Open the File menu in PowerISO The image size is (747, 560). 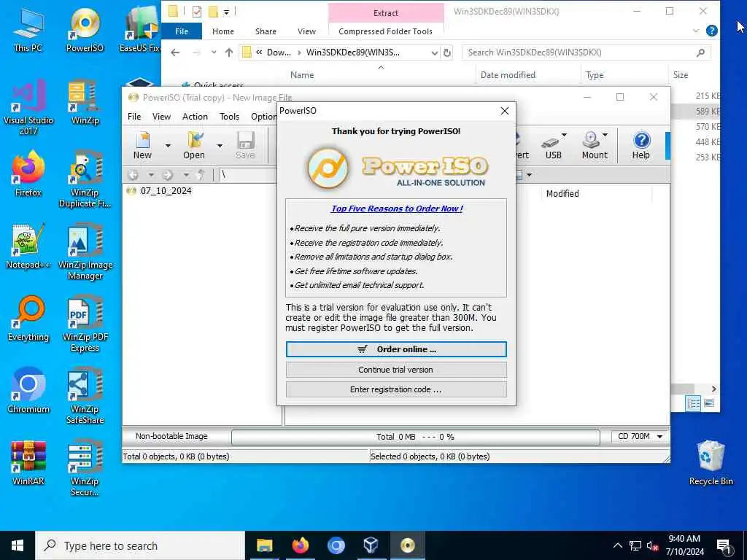[134, 117]
